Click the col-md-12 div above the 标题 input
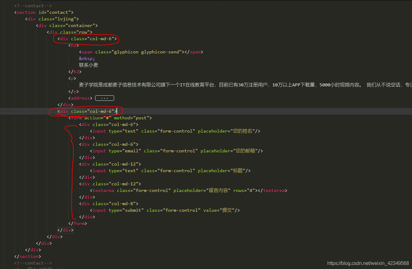The width and height of the screenshot is (412, 269). click(110, 164)
